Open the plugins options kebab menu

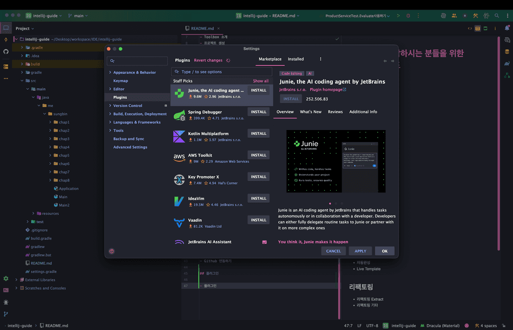321,59
